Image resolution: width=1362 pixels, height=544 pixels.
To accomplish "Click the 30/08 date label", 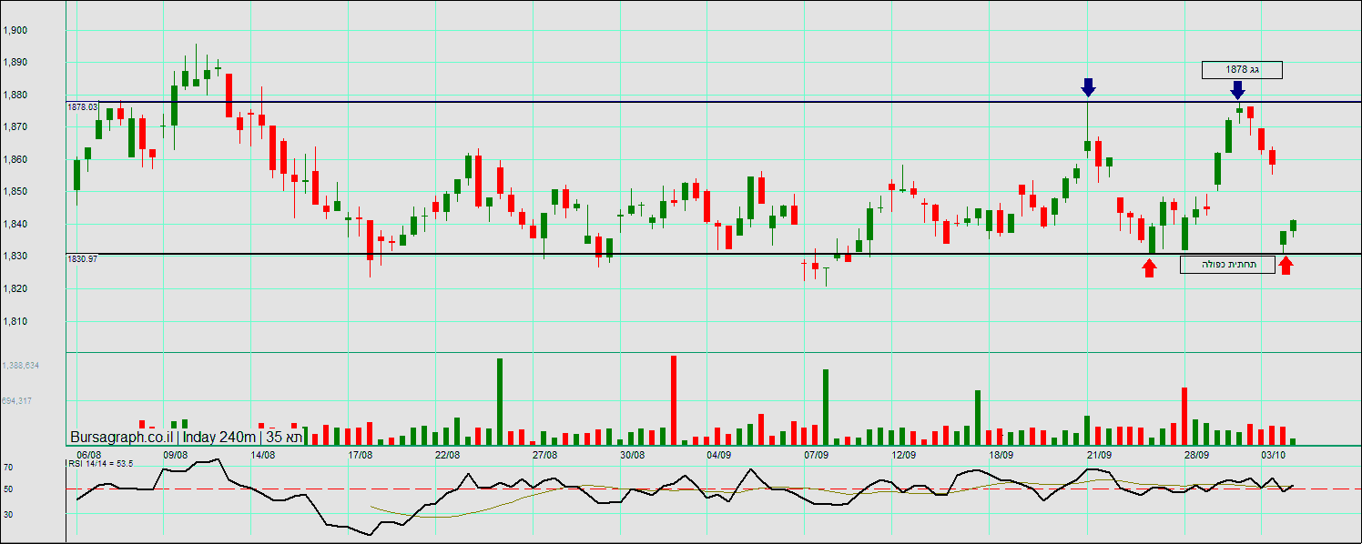I will tap(632, 454).
